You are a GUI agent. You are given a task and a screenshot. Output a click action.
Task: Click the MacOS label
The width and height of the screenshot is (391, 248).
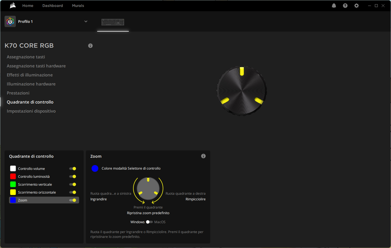tap(160, 222)
